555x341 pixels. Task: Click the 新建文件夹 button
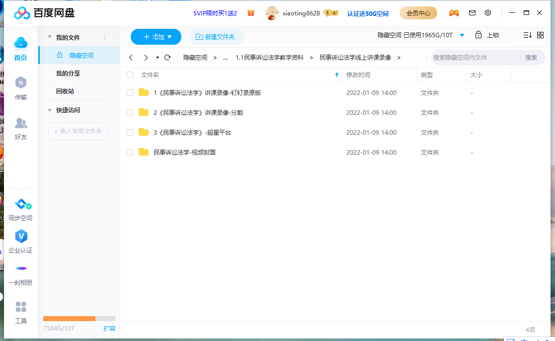216,37
